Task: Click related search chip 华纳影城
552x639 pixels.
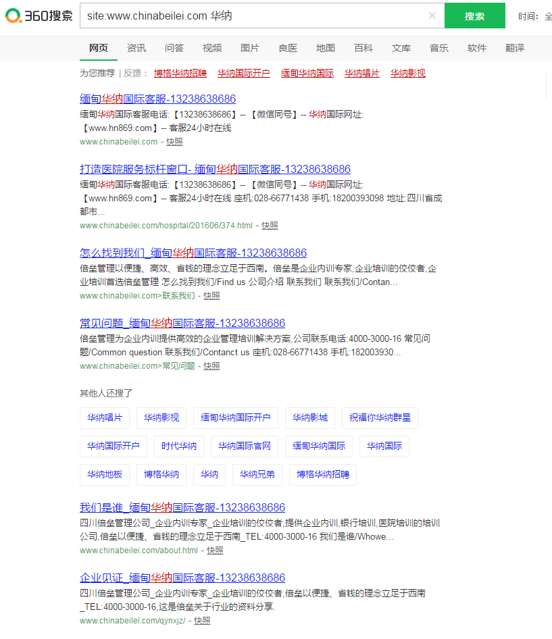Action: pos(310,417)
